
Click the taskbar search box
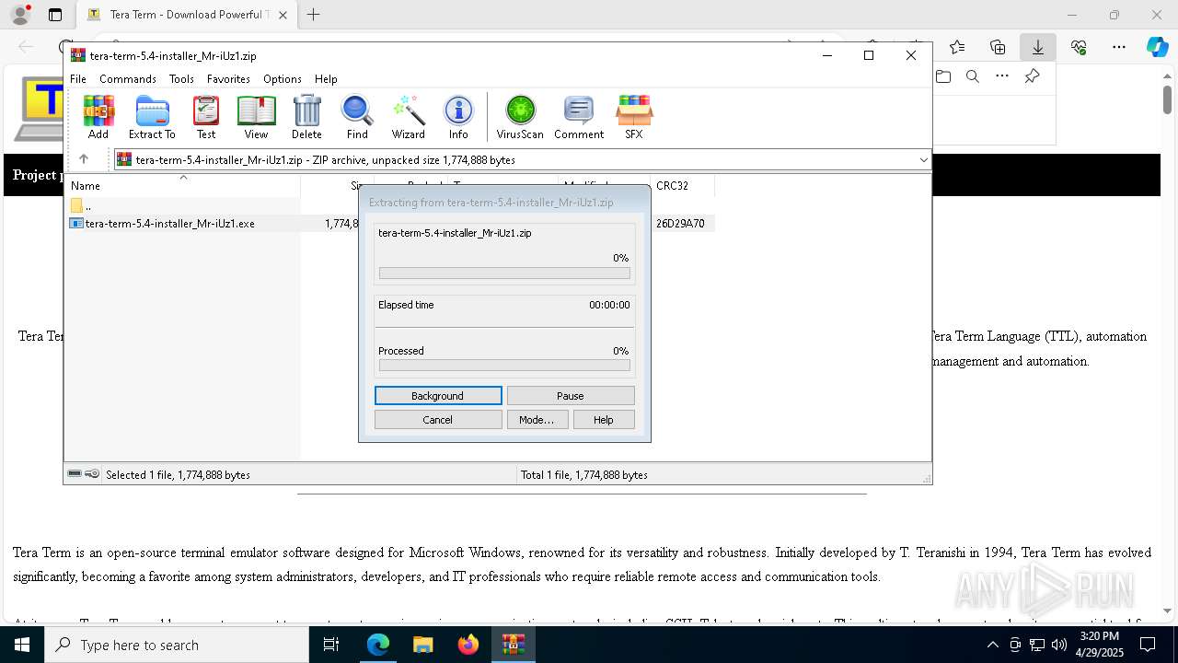pyautogui.click(x=177, y=645)
